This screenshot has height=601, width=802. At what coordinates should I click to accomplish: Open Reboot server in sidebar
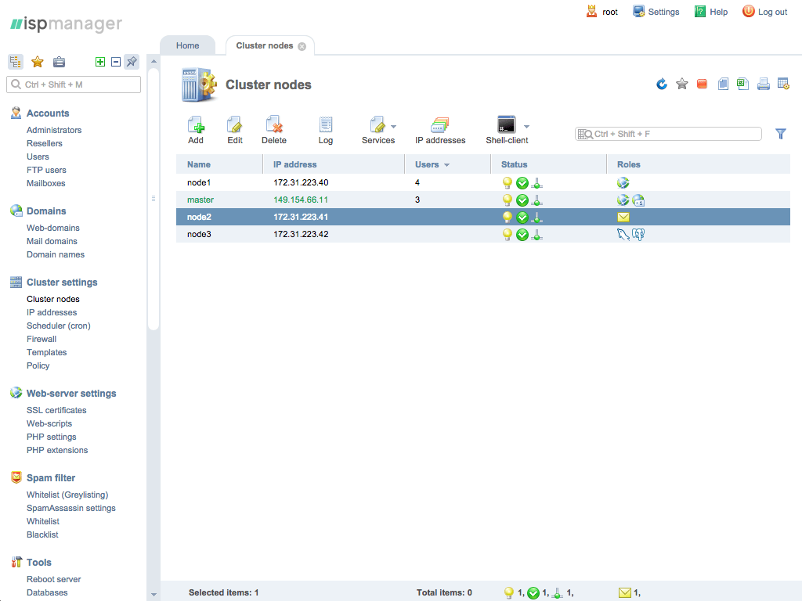coord(54,579)
